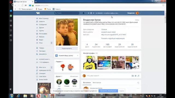
Task: Attach video with film icon in post box
Action: [136, 76]
